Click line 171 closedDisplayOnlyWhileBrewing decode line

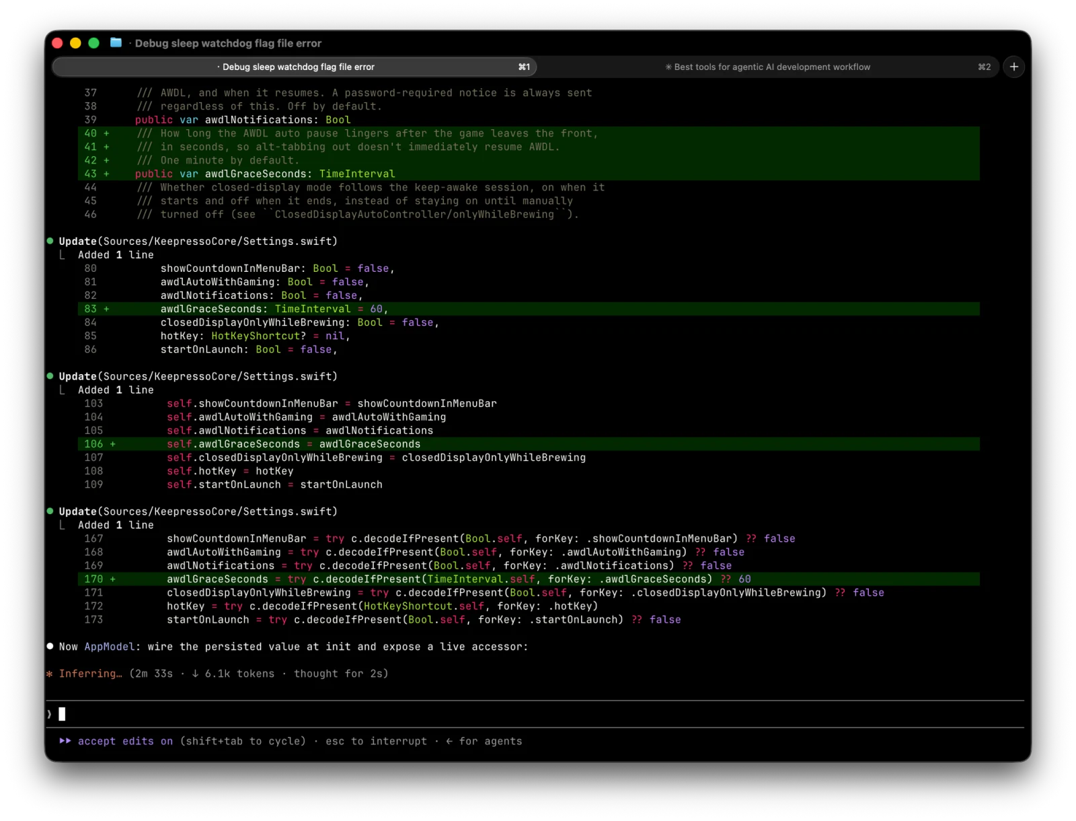pos(525,593)
